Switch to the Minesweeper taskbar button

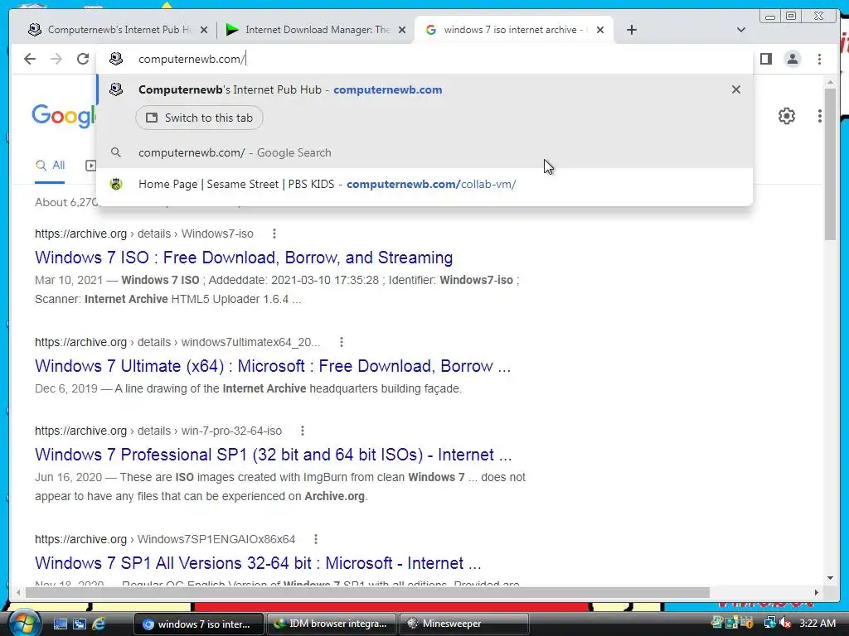(x=464, y=624)
